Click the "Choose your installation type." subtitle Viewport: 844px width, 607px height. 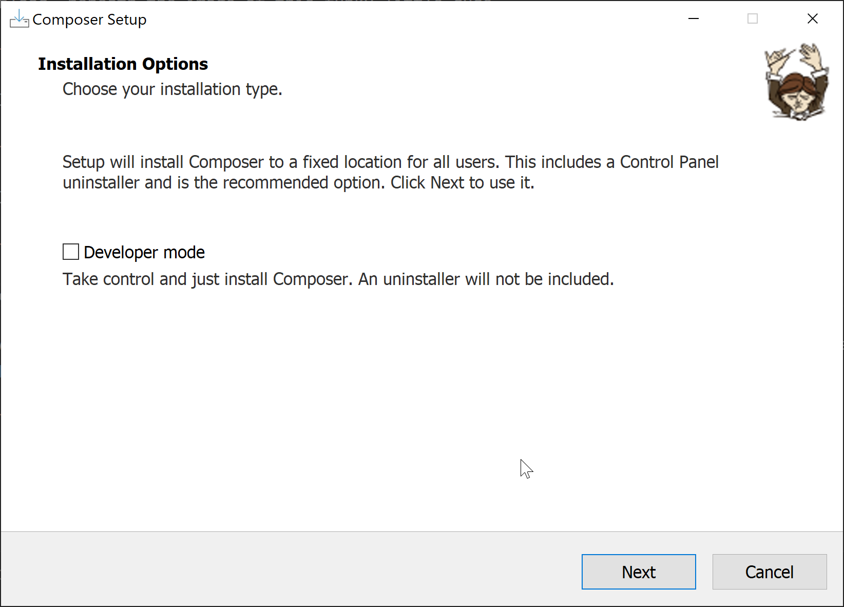172,89
